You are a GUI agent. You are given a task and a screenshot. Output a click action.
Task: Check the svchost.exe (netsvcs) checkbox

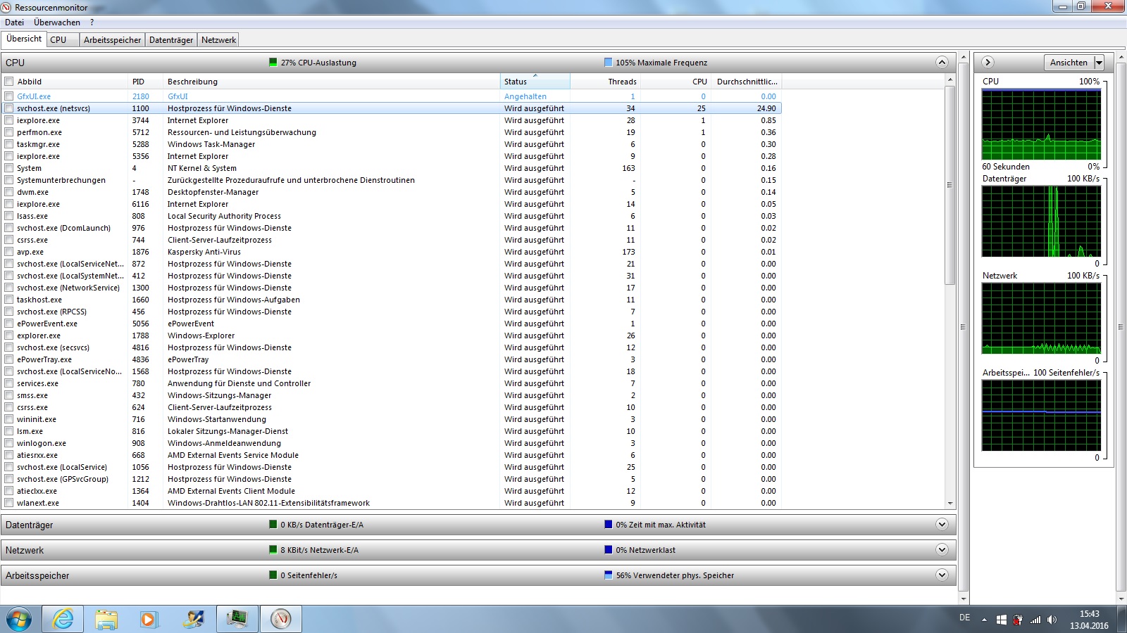[9, 108]
